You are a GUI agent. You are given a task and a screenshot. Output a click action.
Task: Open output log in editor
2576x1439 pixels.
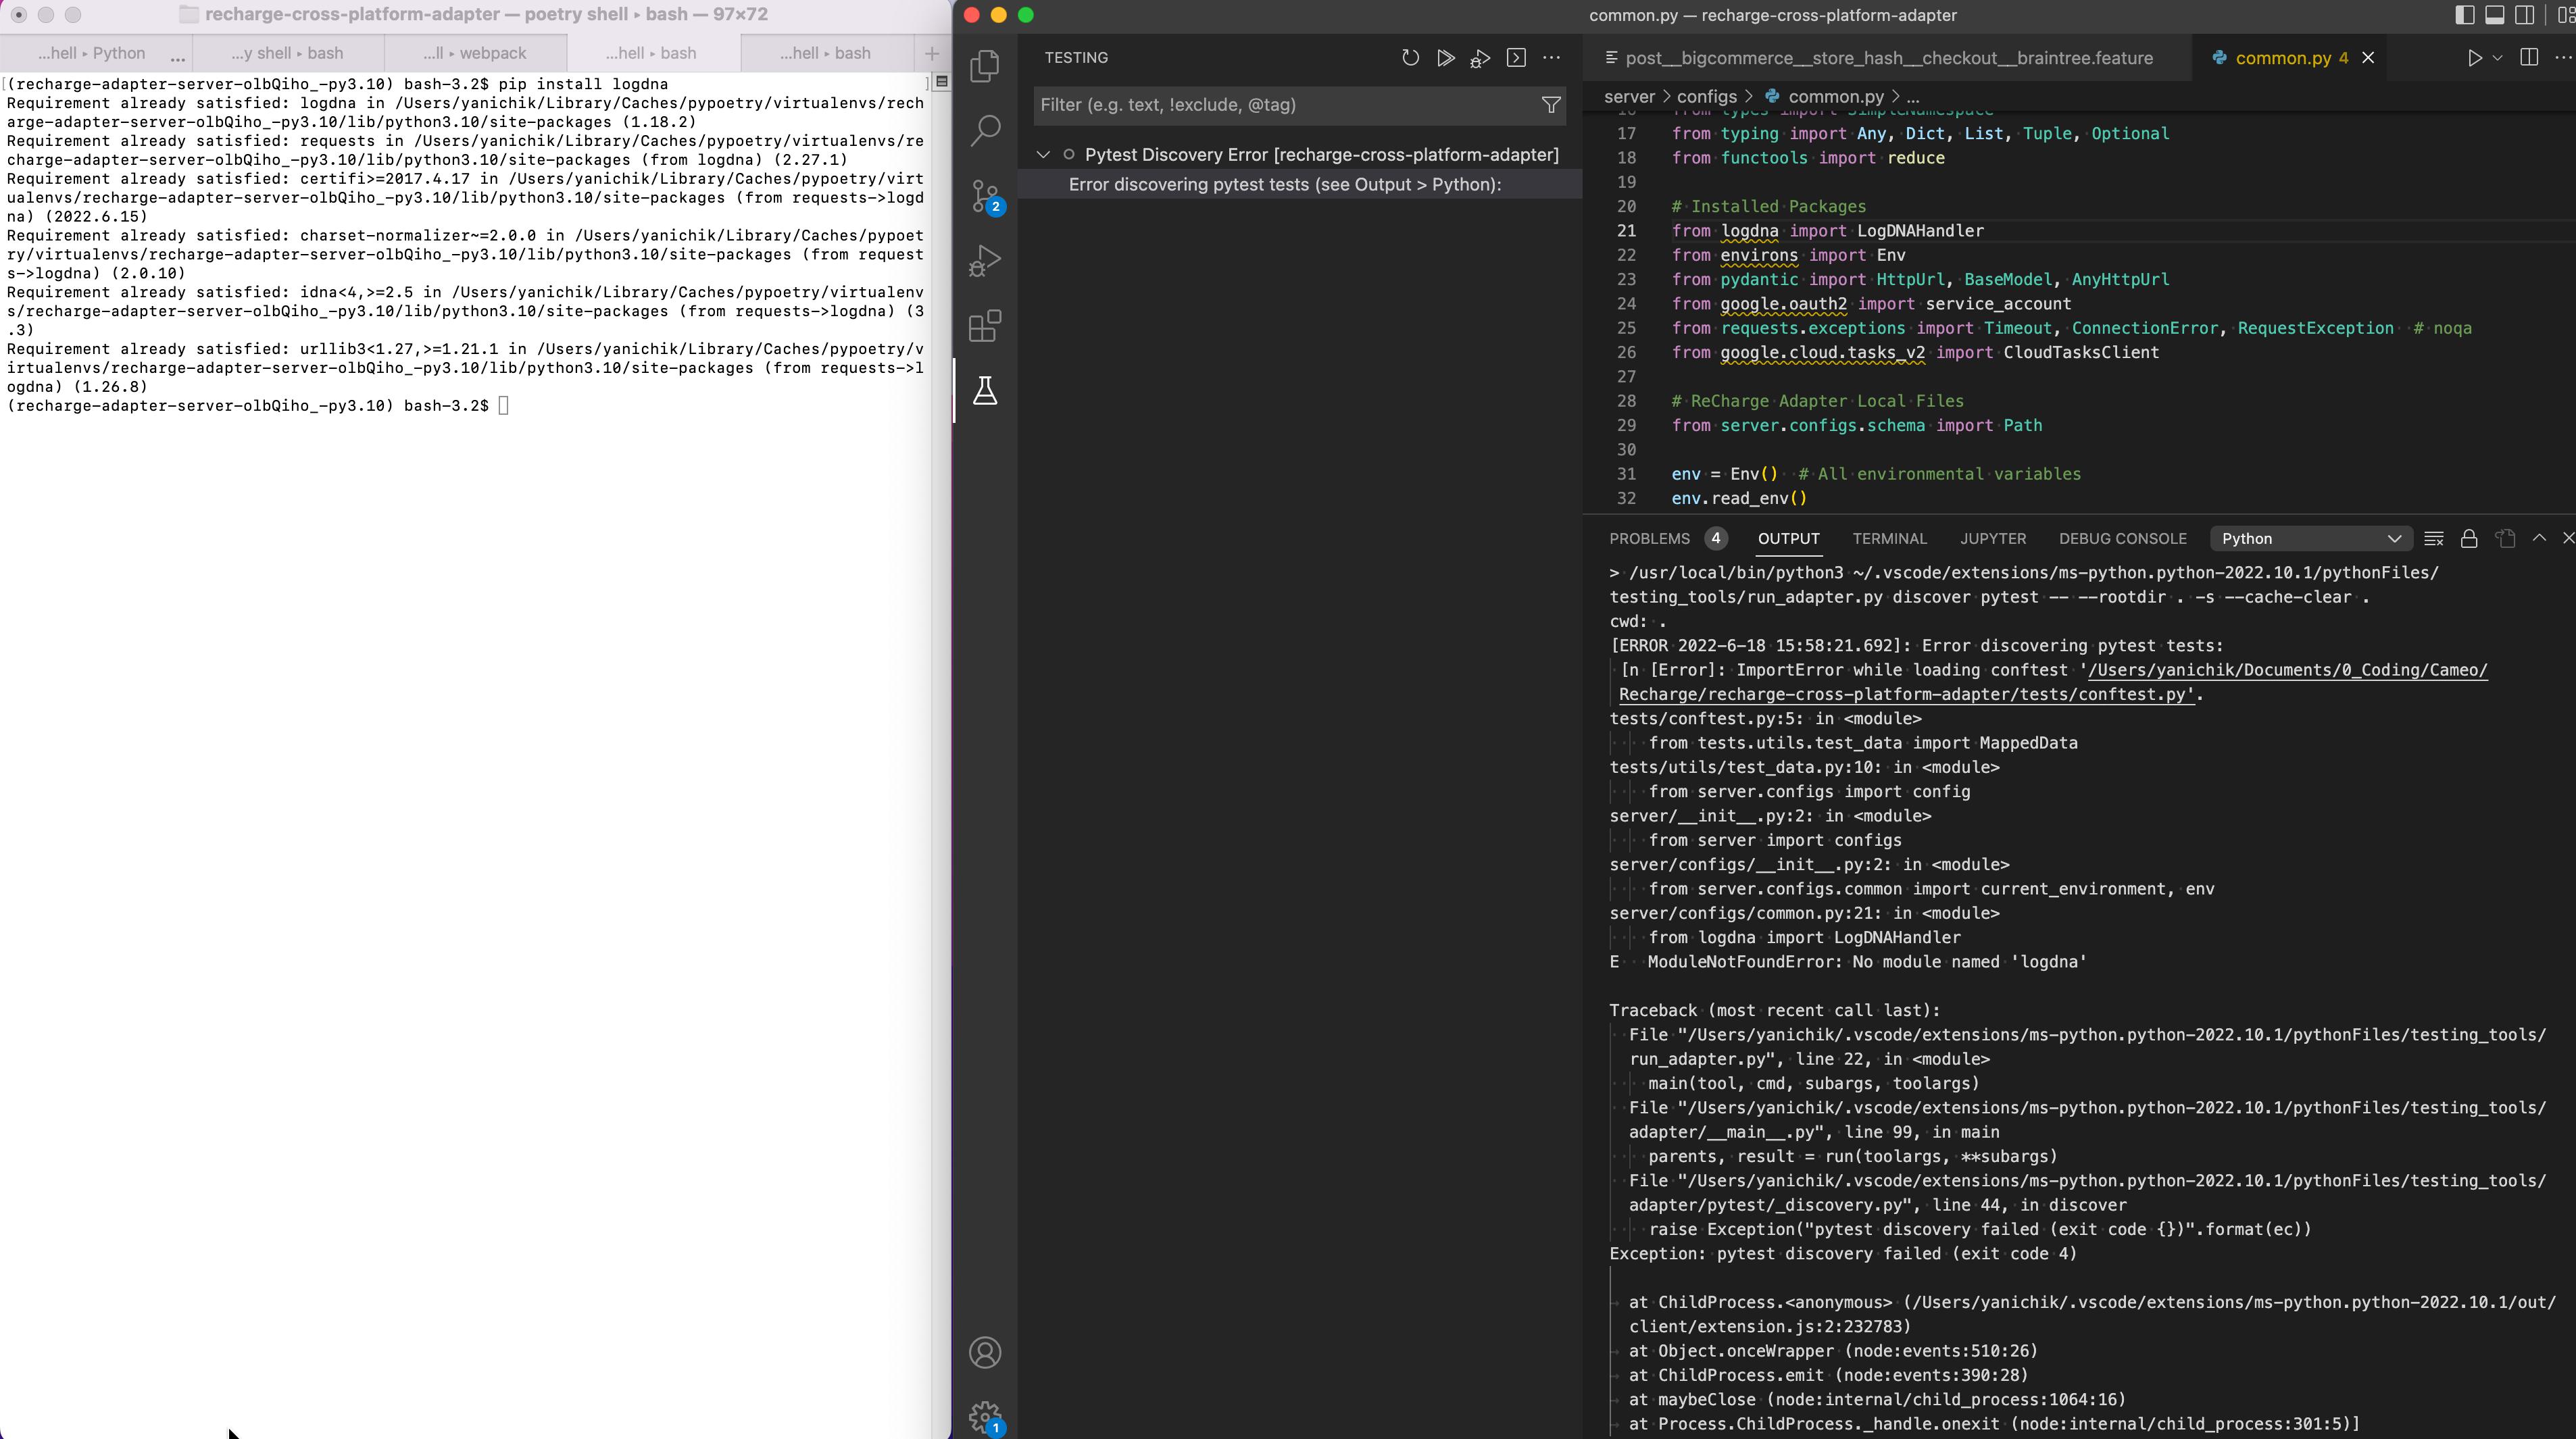coord(2504,539)
